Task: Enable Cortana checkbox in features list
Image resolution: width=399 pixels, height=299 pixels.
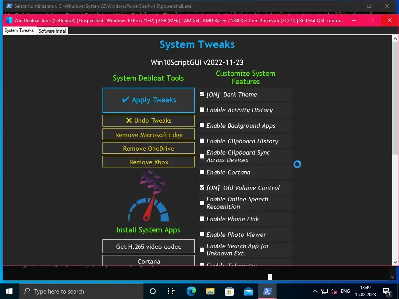Action: click(x=202, y=172)
